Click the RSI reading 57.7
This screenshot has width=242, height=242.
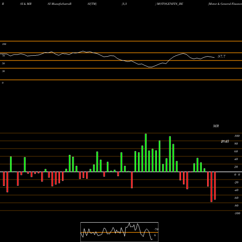coord(222,56)
